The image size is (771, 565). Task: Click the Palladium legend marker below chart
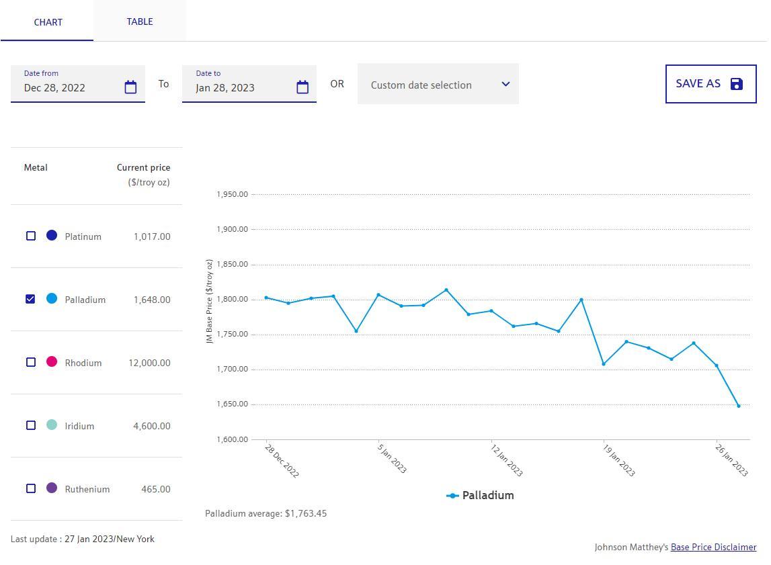coord(452,496)
